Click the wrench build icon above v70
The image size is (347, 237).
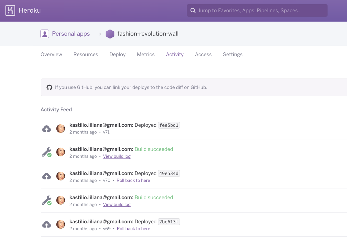(x=47, y=152)
